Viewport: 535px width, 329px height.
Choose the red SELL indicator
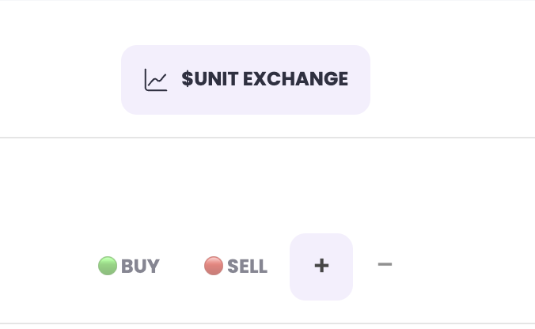point(213,266)
